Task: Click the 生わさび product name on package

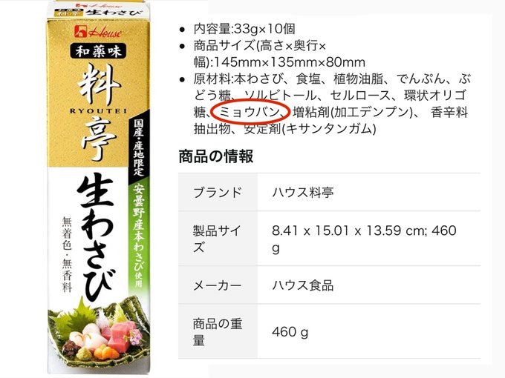Action: pyautogui.click(x=96, y=236)
